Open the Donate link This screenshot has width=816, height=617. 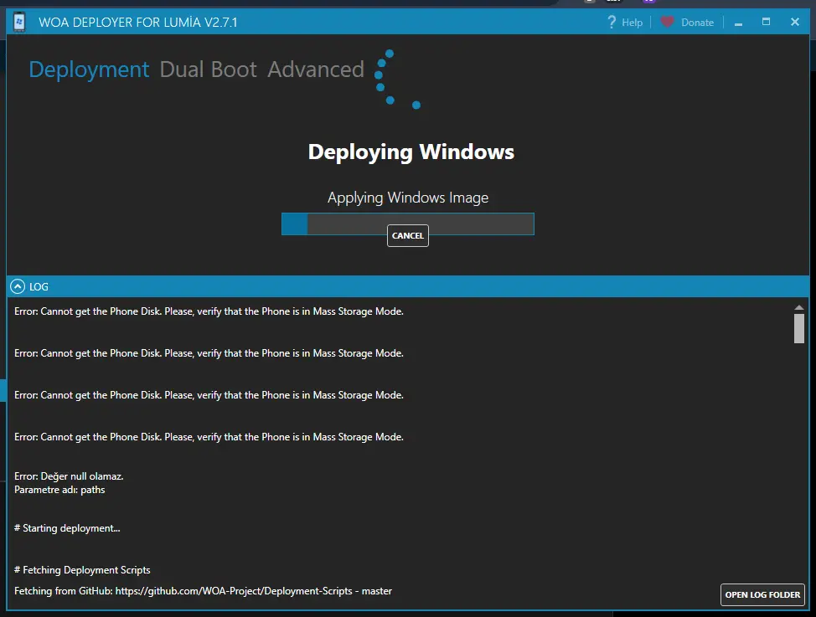(697, 23)
